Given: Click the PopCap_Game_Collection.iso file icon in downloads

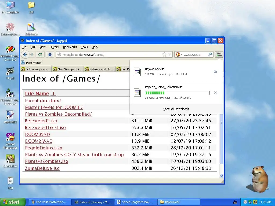Looking at the screenshot, I should [x=137, y=93].
